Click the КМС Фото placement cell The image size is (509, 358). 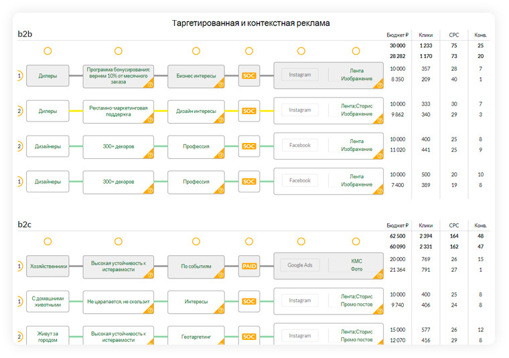pyautogui.click(x=356, y=266)
